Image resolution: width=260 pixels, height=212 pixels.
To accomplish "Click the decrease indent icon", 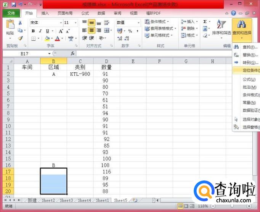I will point(84,38).
